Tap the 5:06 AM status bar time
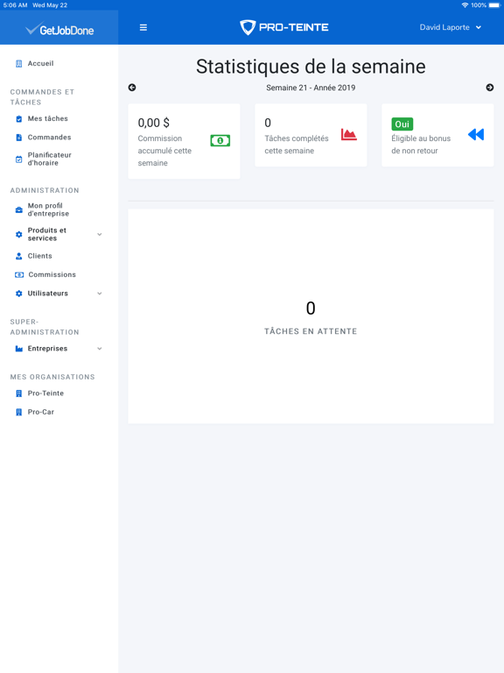This screenshot has width=504, height=673. [x=15, y=5]
